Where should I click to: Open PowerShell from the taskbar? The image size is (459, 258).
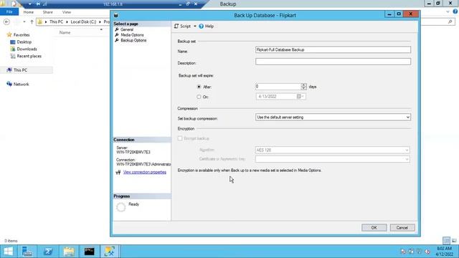(48, 252)
